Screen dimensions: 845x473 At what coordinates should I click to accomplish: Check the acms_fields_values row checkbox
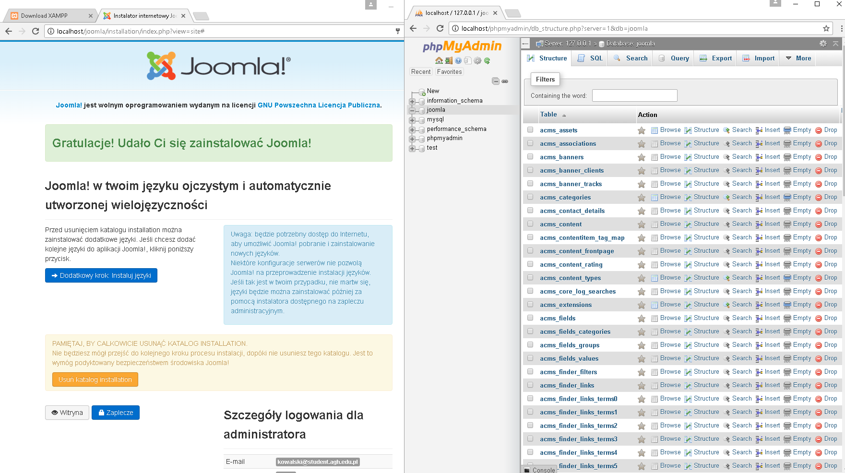pos(530,358)
